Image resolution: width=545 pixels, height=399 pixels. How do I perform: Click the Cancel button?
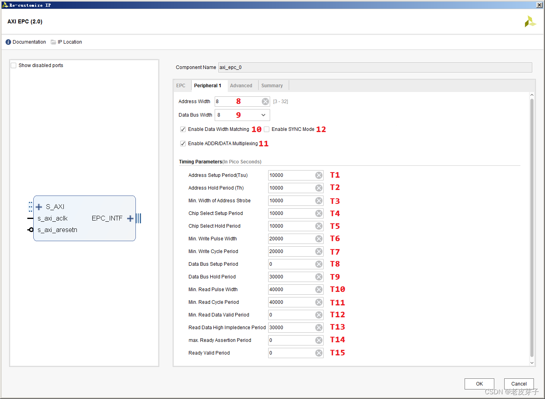[x=519, y=384]
